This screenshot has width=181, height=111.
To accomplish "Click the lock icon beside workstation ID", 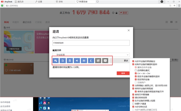I will (x=116, y=13).
